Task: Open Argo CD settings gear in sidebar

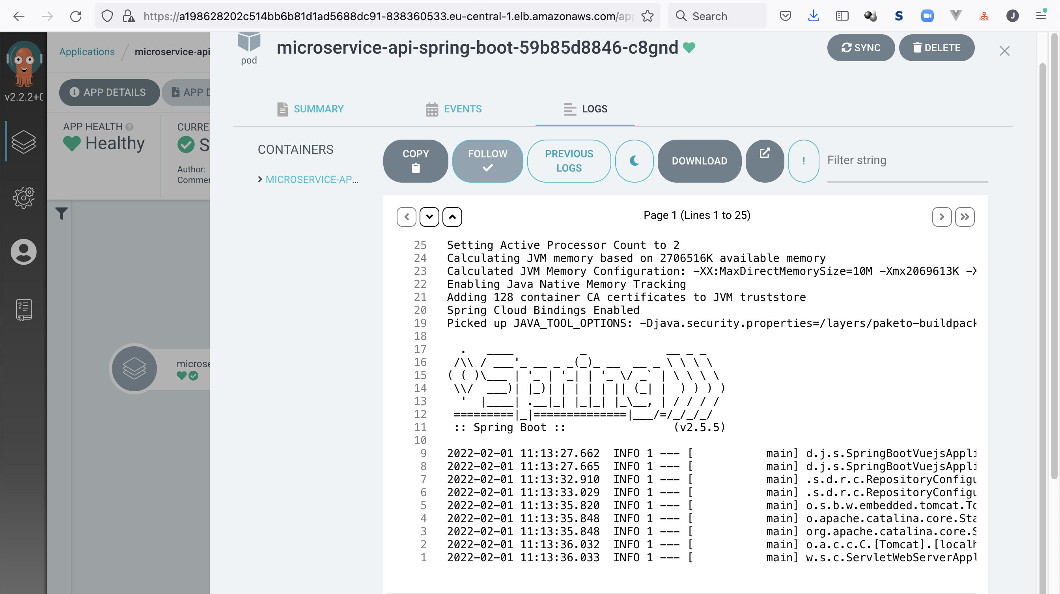Action: [x=23, y=198]
